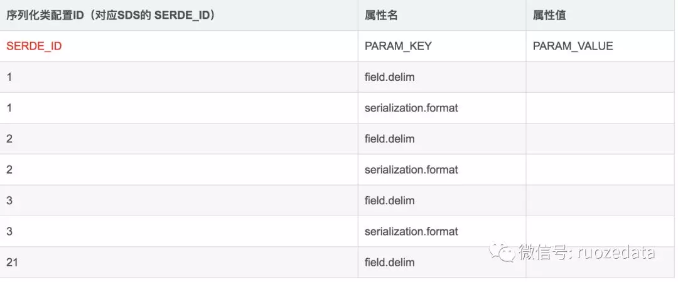Select serialization.format for SERDE_ID 1

[411, 108]
